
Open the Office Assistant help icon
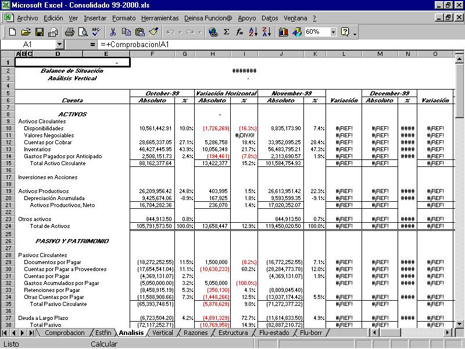(x=345, y=32)
